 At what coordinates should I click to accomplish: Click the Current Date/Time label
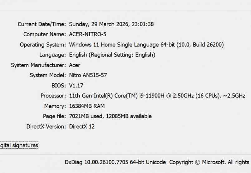tap(42, 24)
